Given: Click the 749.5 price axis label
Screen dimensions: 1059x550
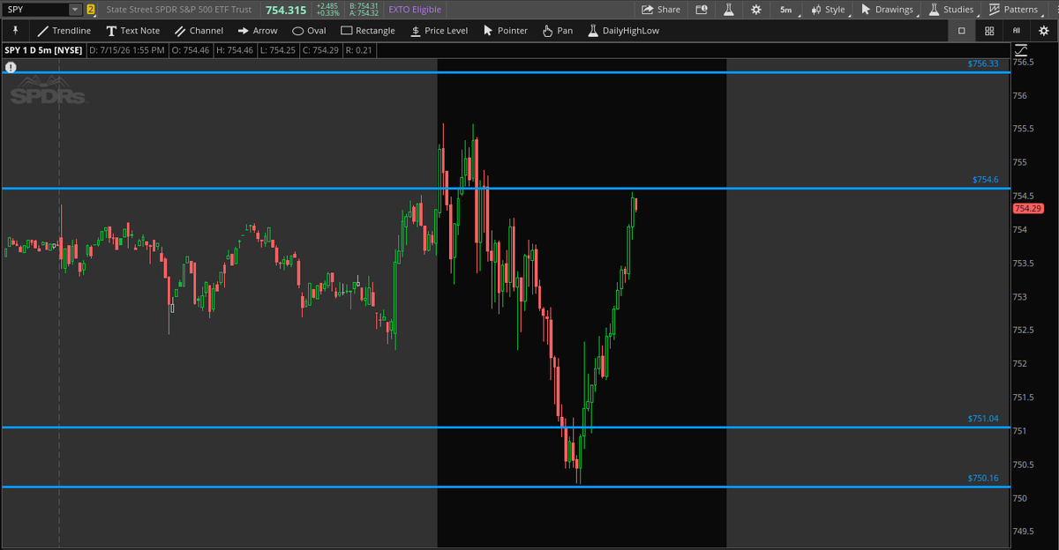Looking at the screenshot, I should 1025,532.
